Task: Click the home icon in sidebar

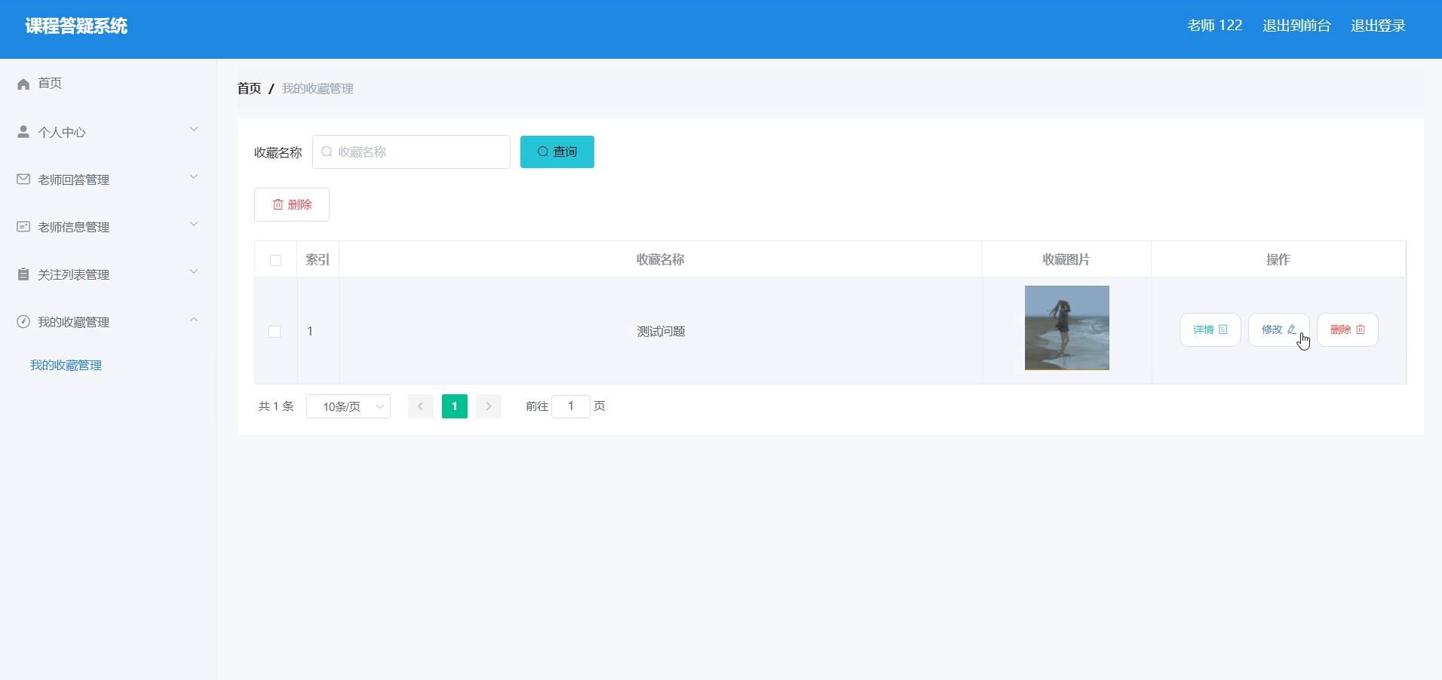Action: pos(23,84)
